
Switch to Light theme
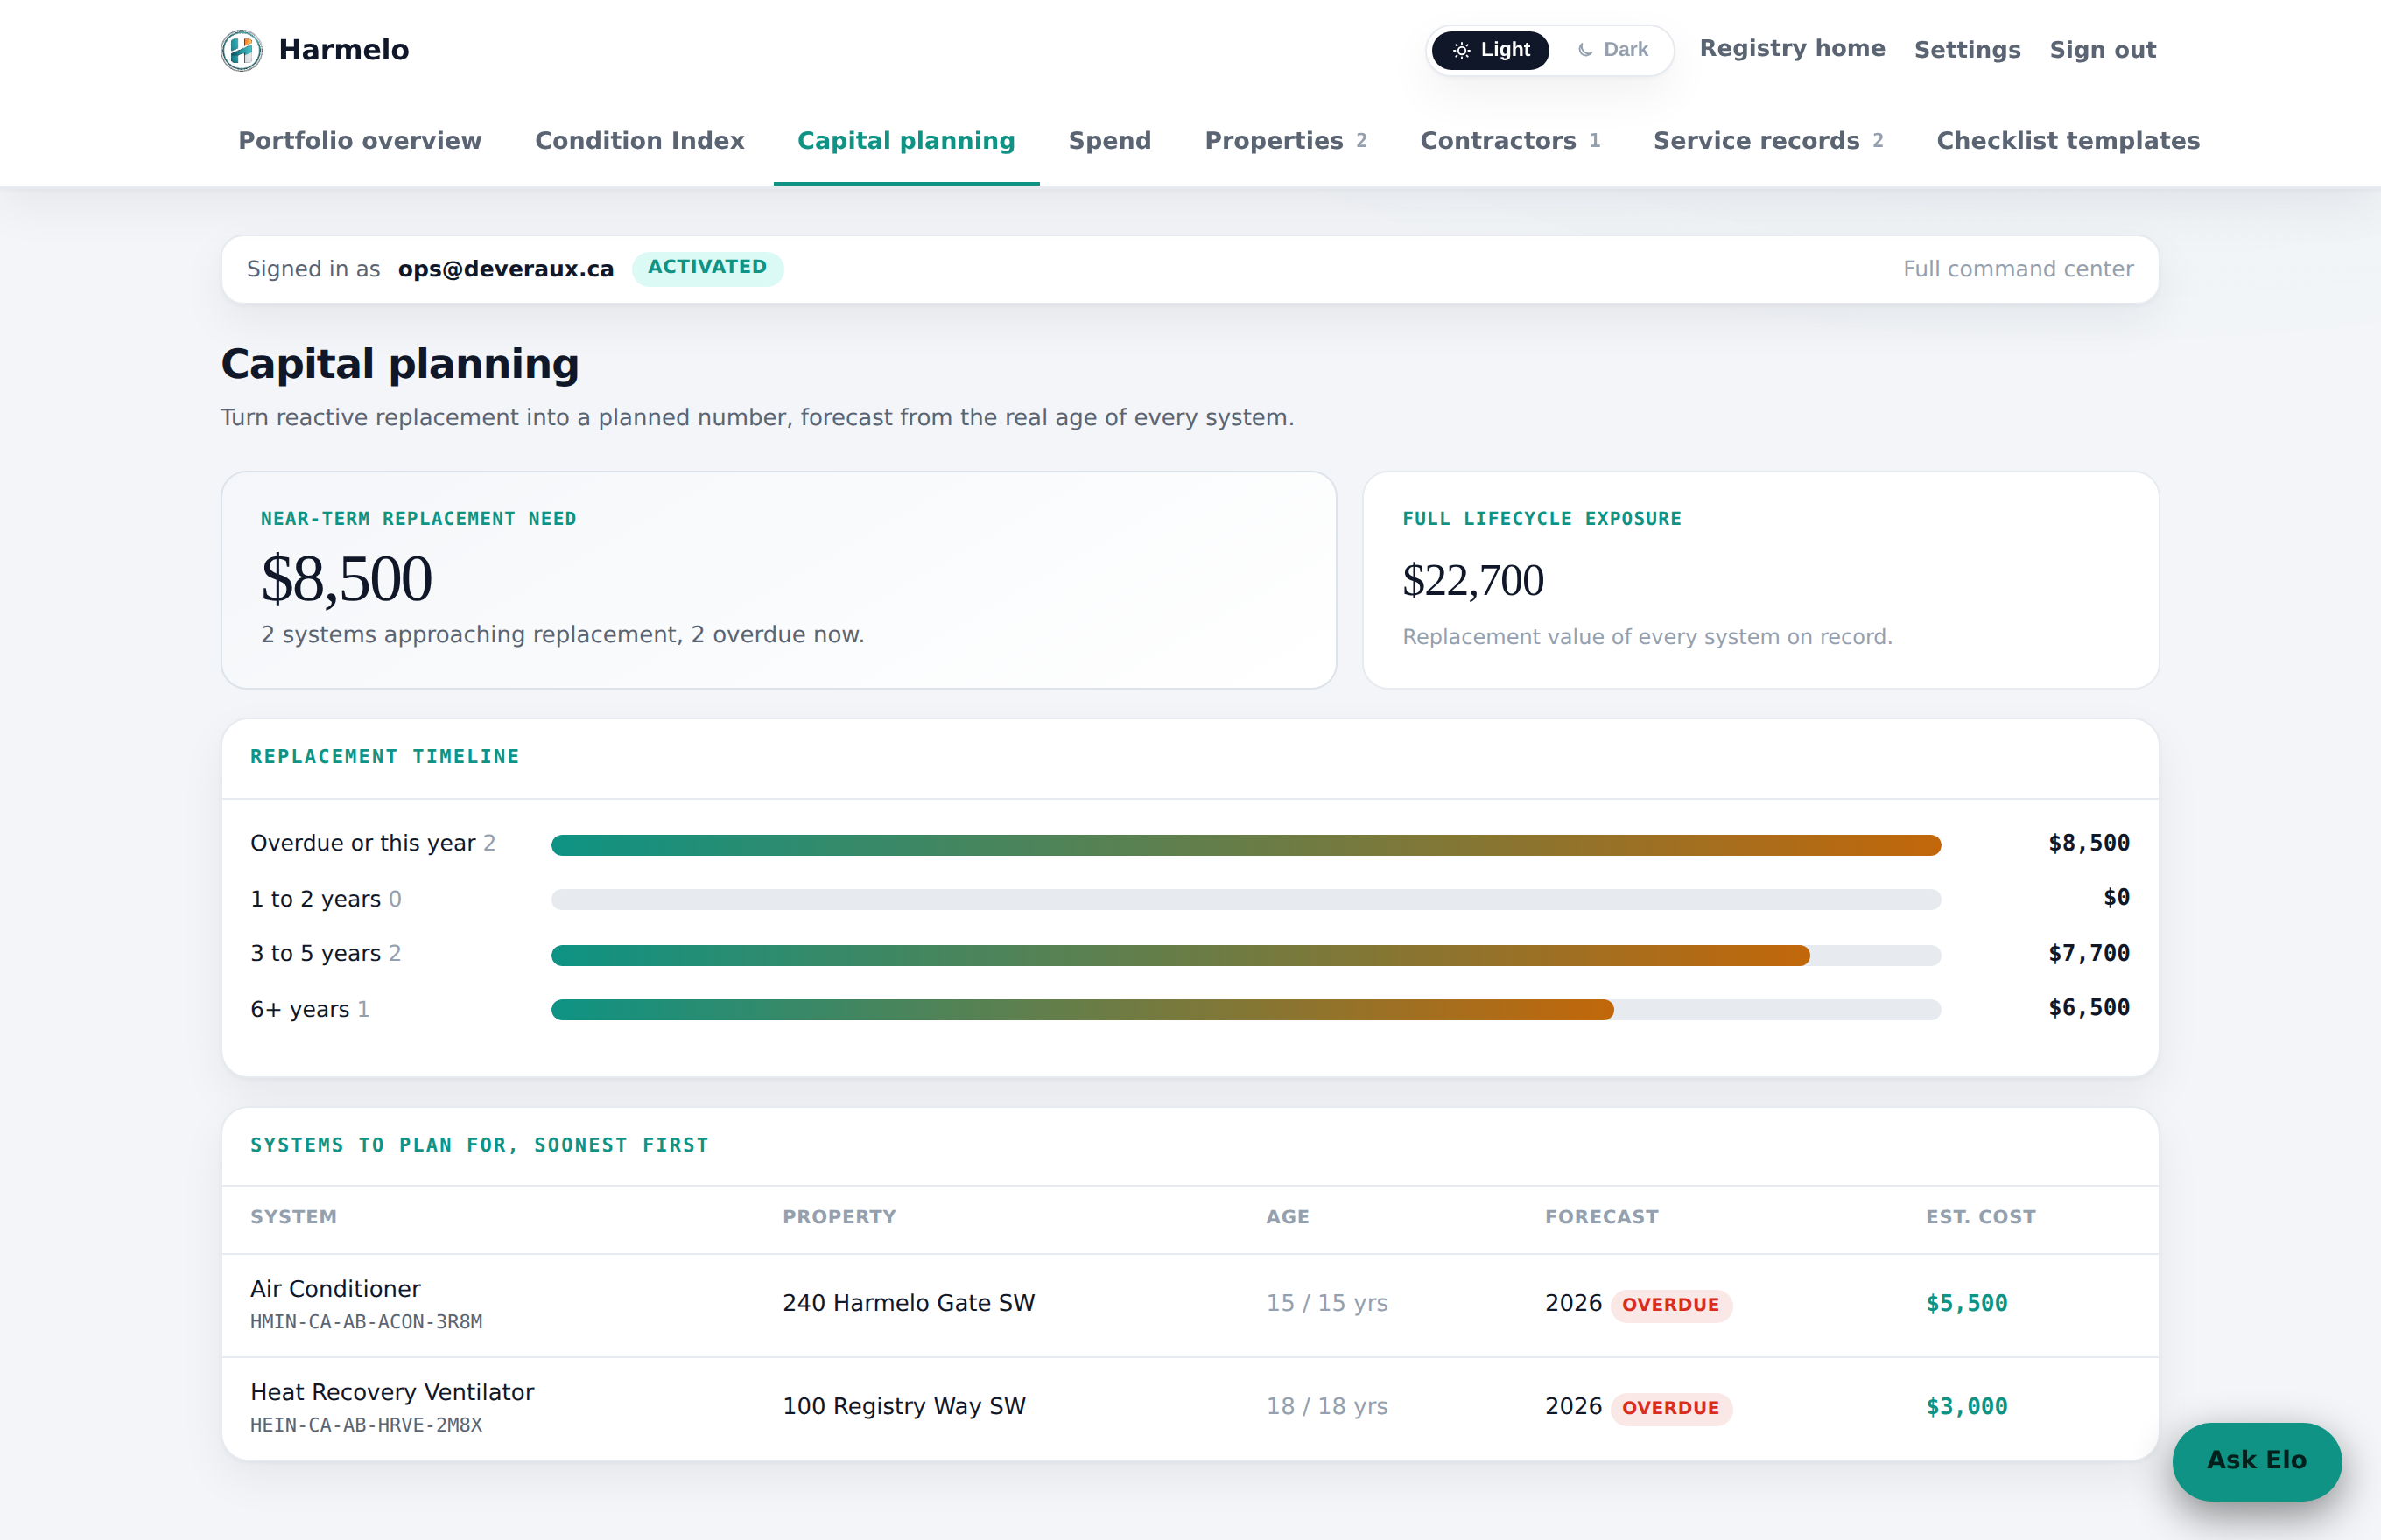pos(1490,50)
